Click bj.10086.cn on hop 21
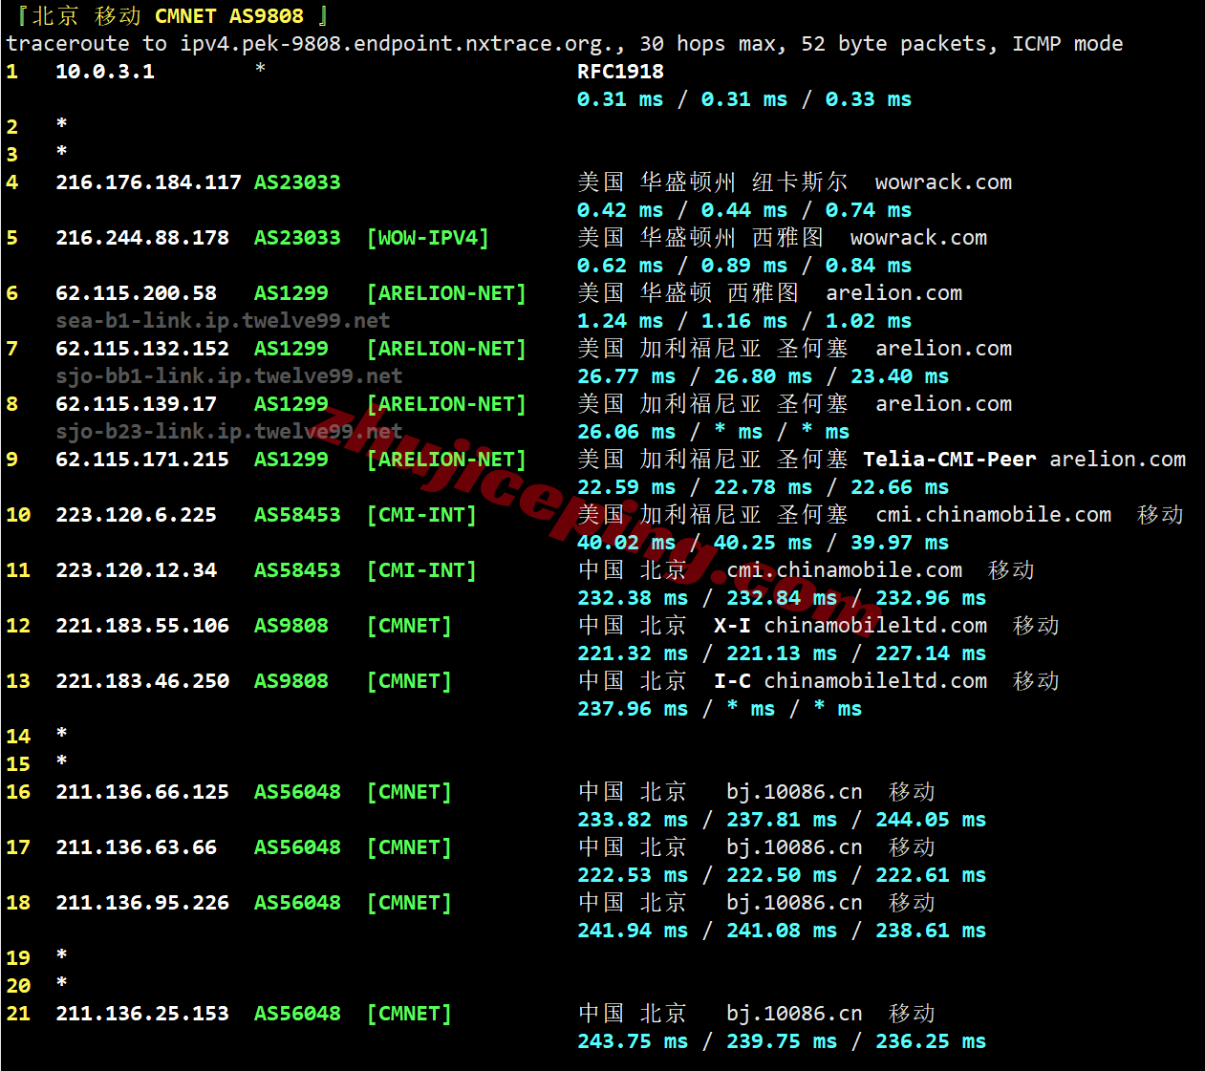The image size is (1205, 1071). tap(794, 1014)
